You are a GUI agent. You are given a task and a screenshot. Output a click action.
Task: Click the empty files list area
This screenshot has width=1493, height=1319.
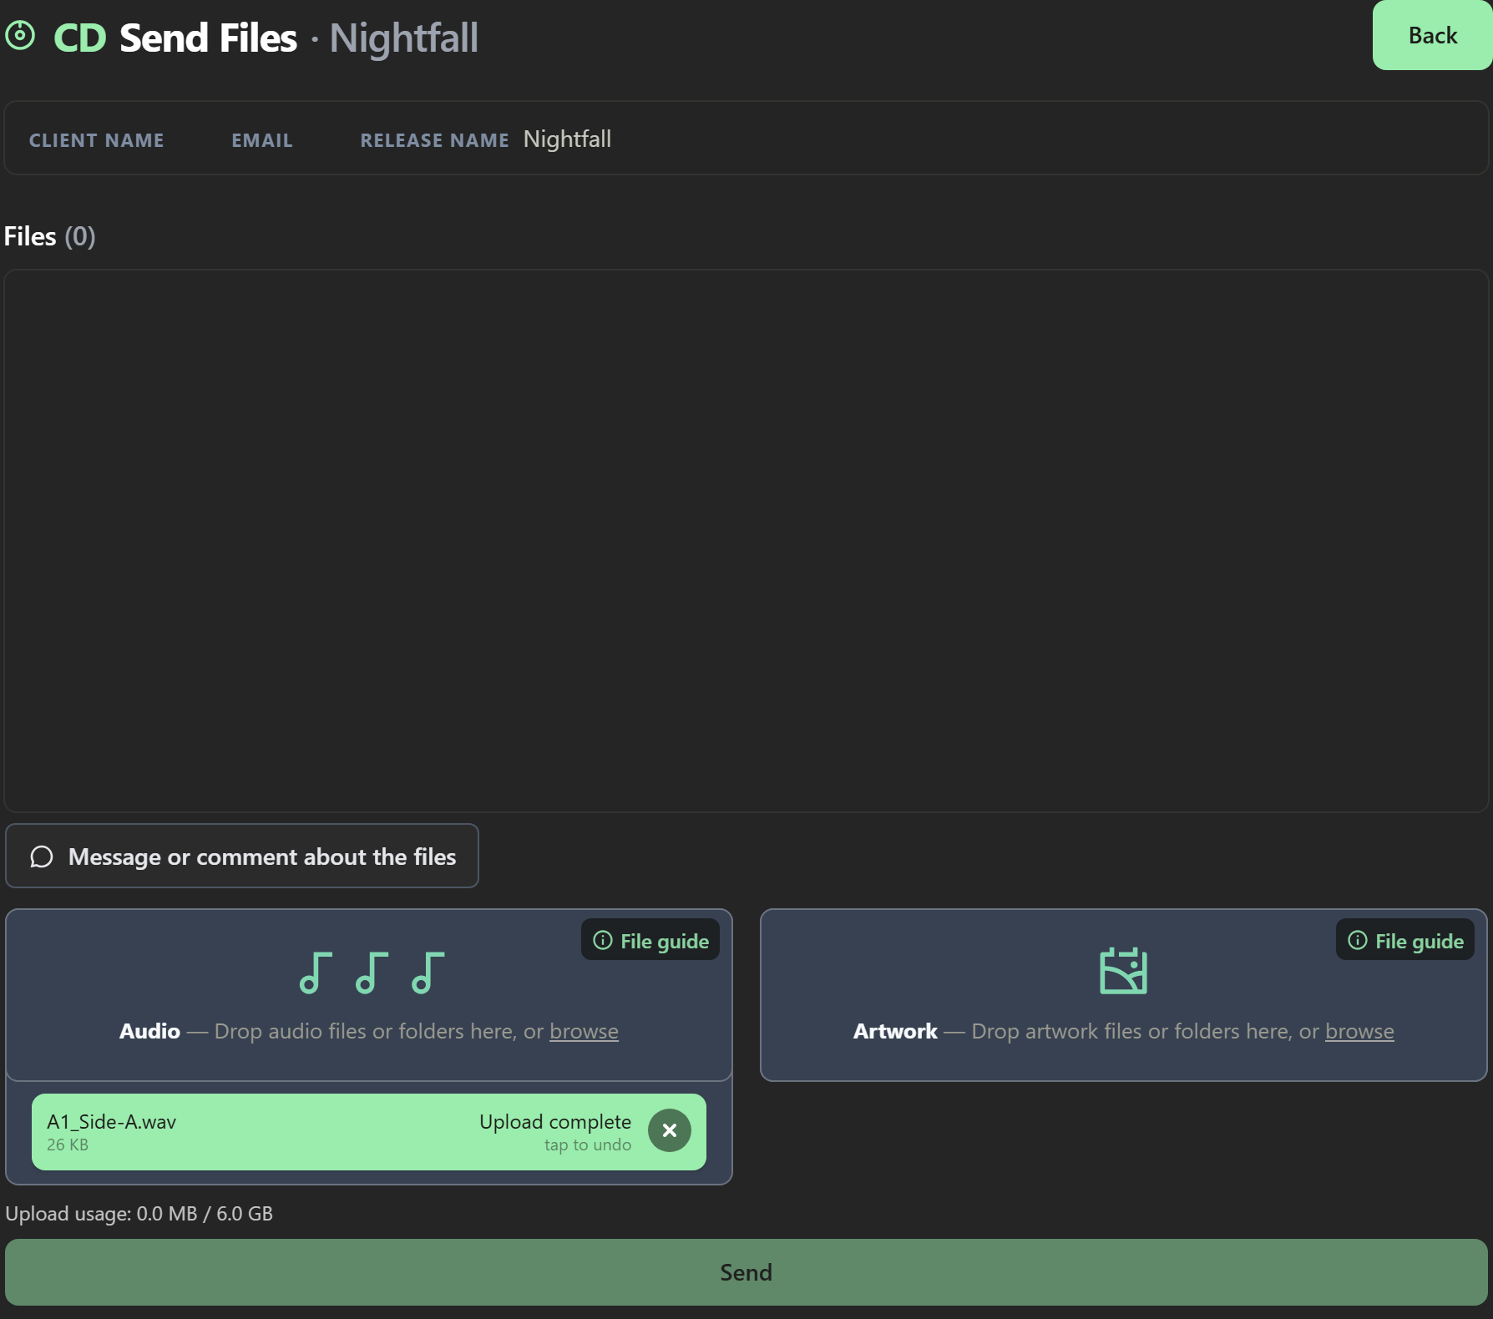(746, 540)
